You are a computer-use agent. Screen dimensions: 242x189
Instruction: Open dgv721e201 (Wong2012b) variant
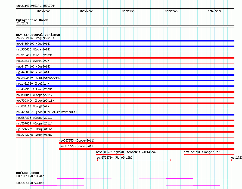click(x=34, y=129)
